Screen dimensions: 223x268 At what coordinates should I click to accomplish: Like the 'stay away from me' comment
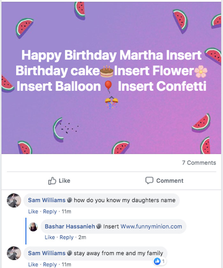point(33,264)
